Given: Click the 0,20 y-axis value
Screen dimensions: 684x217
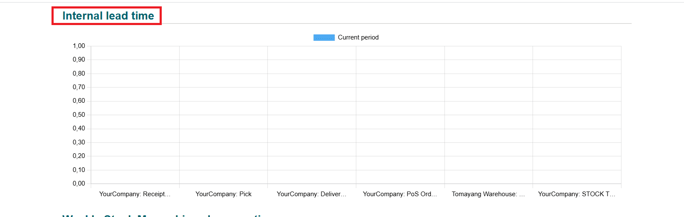Looking at the screenshot, I should [79, 156].
